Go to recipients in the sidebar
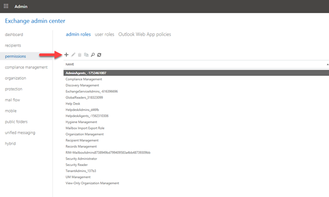 point(13,45)
